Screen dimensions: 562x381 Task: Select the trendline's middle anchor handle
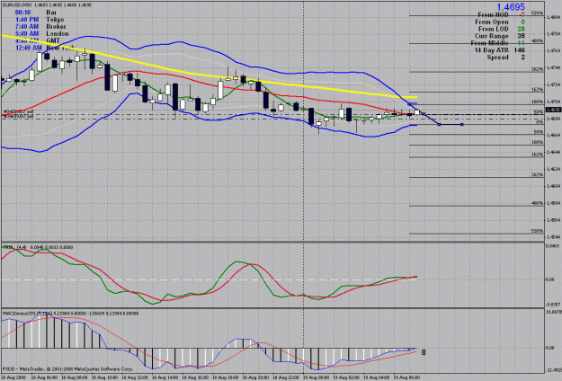tap(440, 124)
